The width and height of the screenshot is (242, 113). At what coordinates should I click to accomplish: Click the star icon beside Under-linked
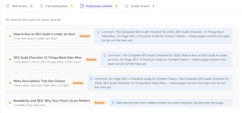tap(127, 6)
